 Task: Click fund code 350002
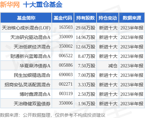point(66,46)
